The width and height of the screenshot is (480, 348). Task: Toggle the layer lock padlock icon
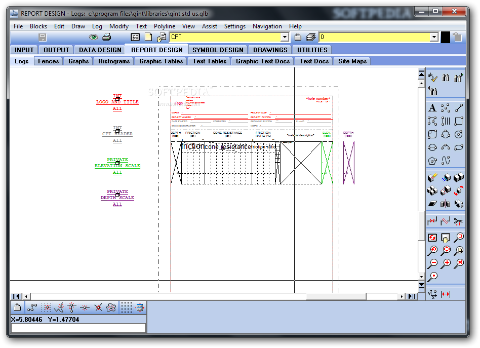click(298, 37)
